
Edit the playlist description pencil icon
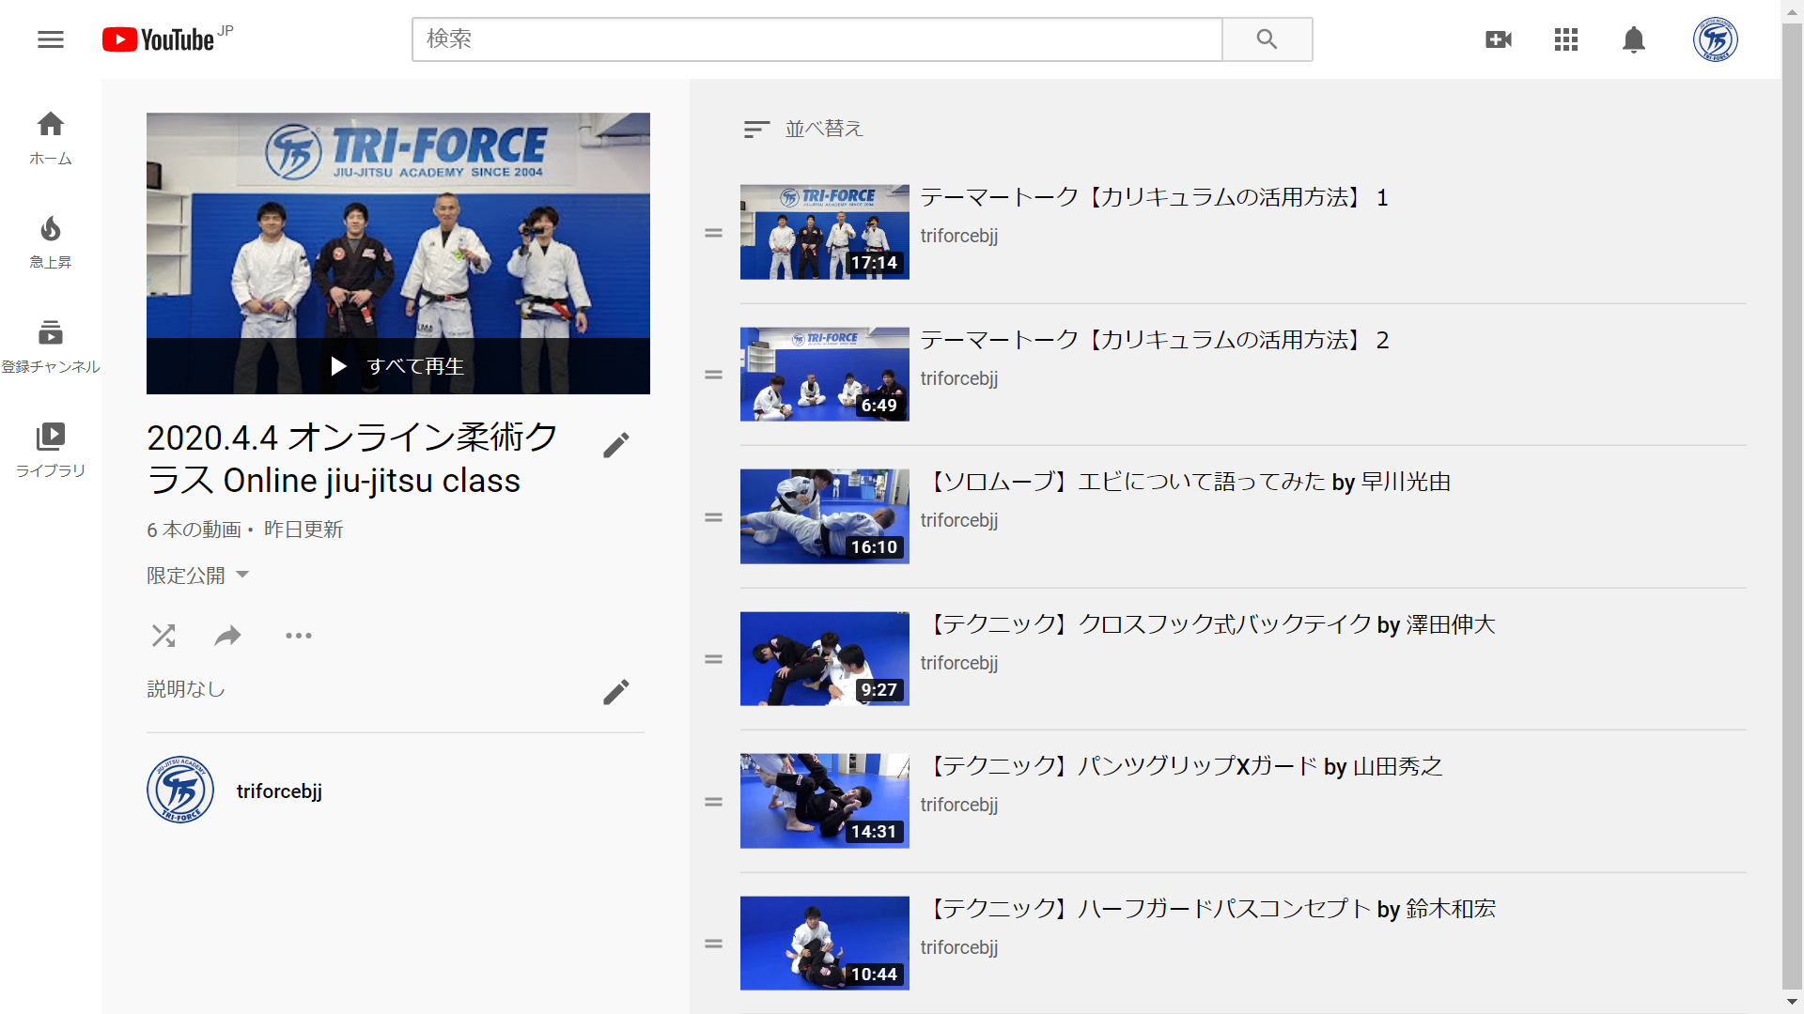pos(616,692)
